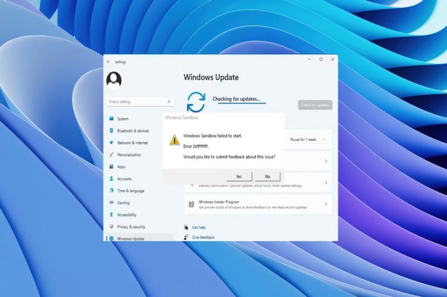Click the Windows Update sync icon
The width and height of the screenshot is (447, 297).
click(x=196, y=102)
